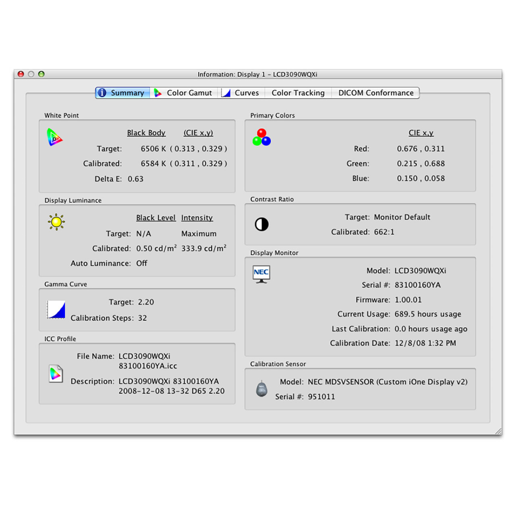Click calibrated black level '0.50 cd/m²'
The width and height of the screenshot is (516, 516).
click(x=157, y=248)
